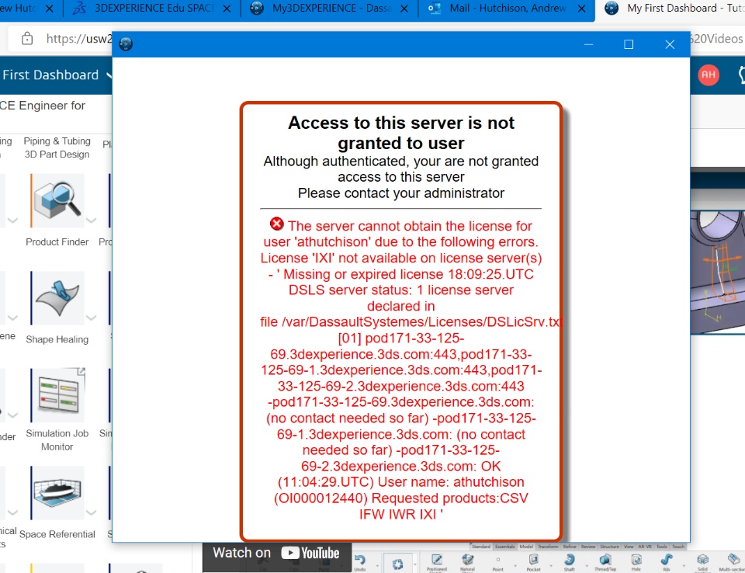This screenshot has width=745, height=573.
Task: Expand chevron right of Product Finder icon
Action: (x=92, y=221)
